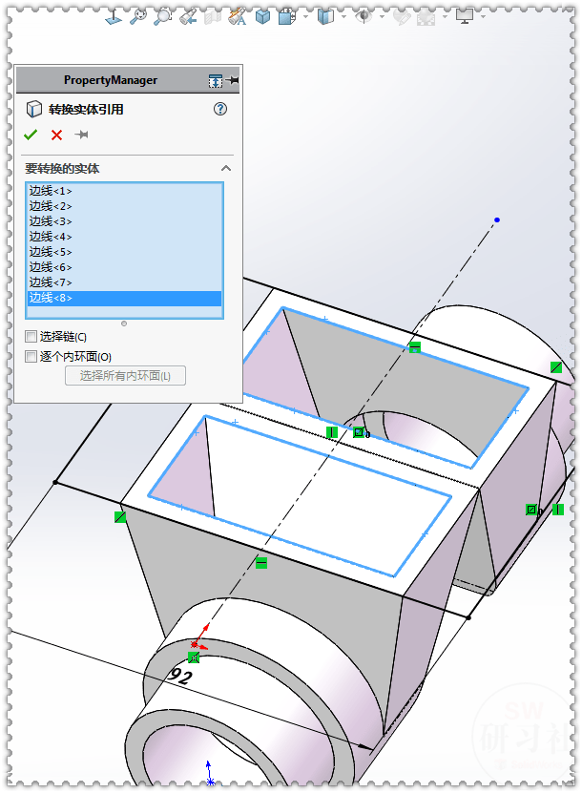Click the blue axis triad at bottom
Image resolution: width=582 pixels, height=793 pixels.
(209, 774)
